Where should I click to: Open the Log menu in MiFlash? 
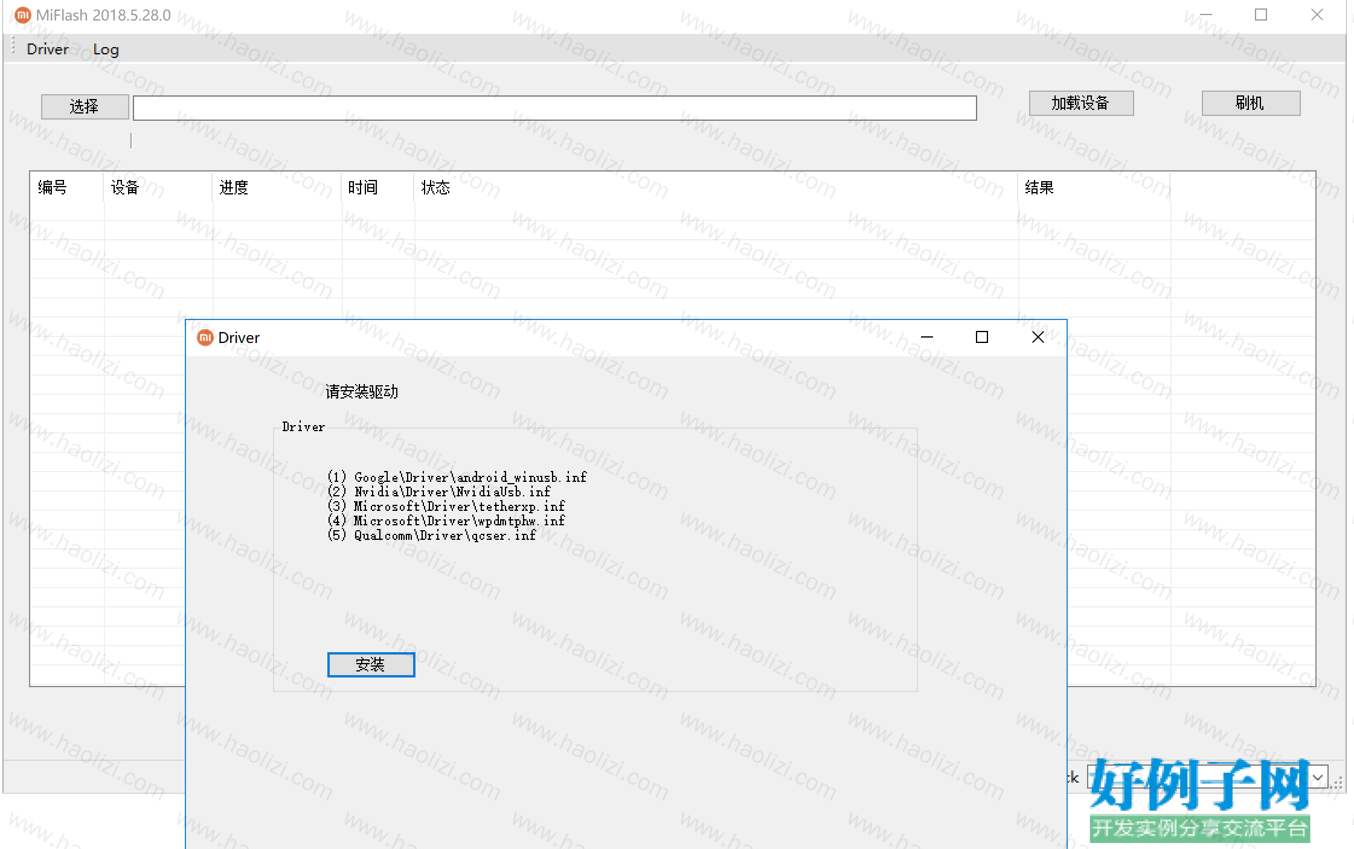tap(106, 50)
